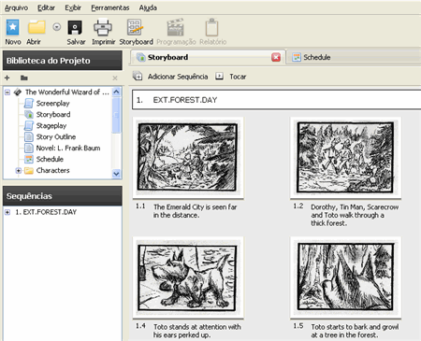Click the Biblioteca do Projeto panel header
The height and width of the screenshot is (341, 421).
tap(63, 61)
